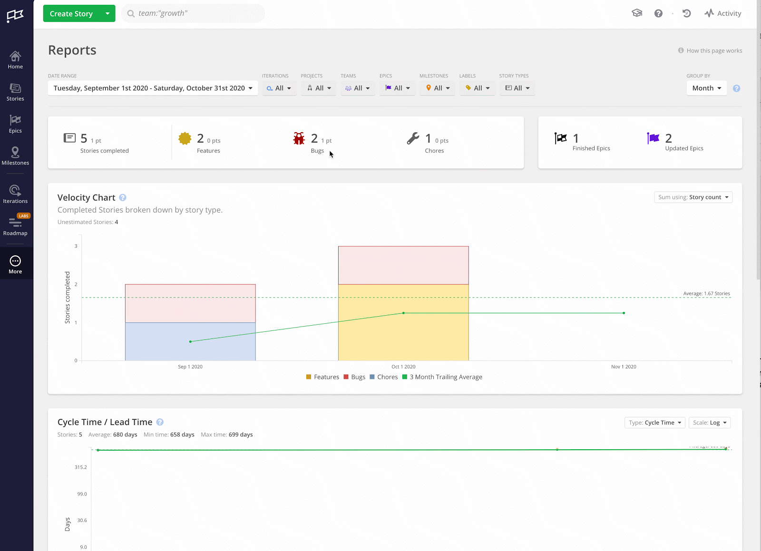Open Type: Cycle Time dropdown
Viewport: 761px width, 551px height.
654,423
